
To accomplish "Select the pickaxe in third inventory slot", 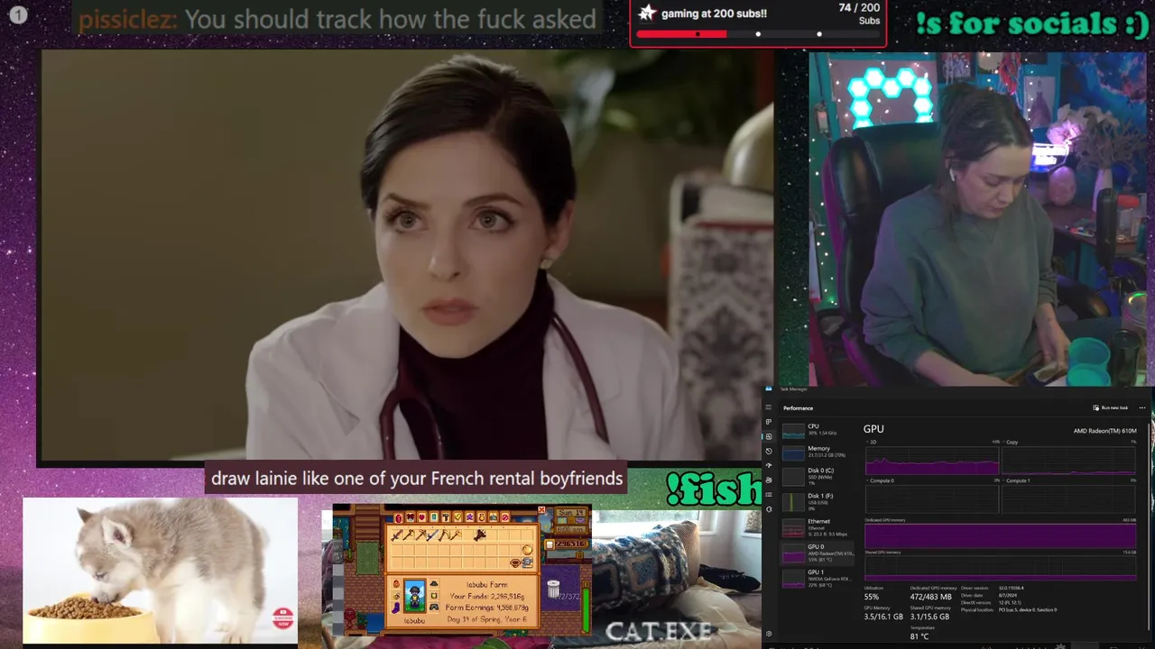I will [x=421, y=535].
